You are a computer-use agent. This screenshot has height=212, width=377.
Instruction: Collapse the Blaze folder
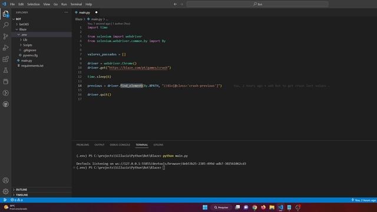click(x=17, y=29)
